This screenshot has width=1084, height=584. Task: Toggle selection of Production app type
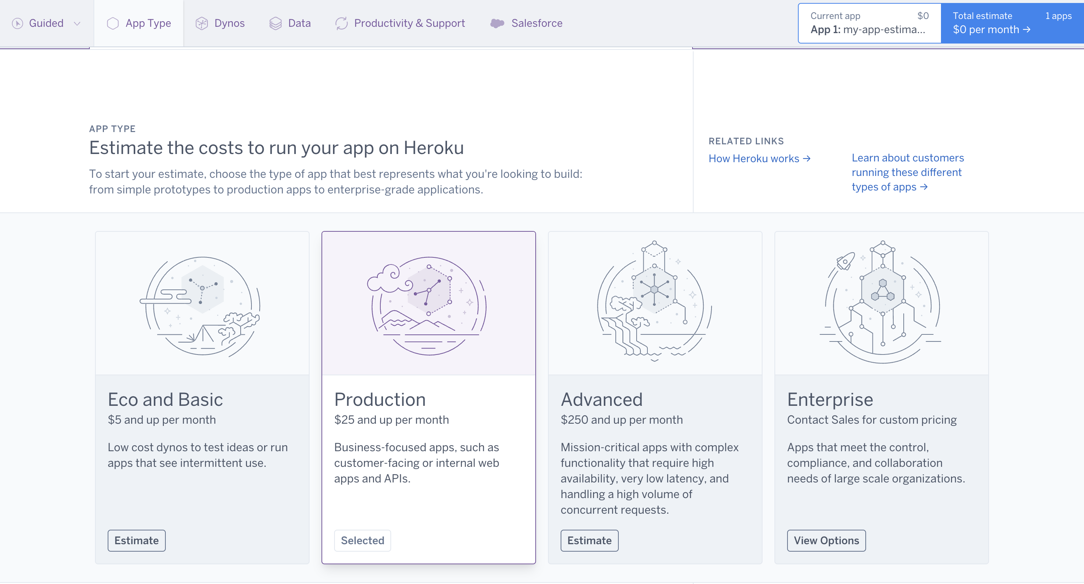click(362, 541)
